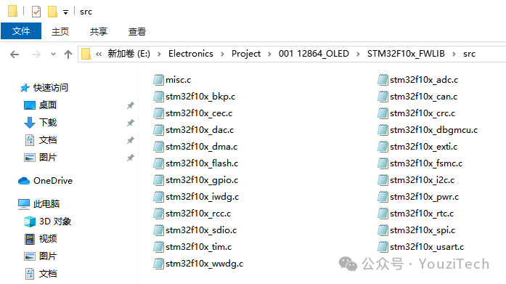The image size is (506, 284).
Task: Go back with the Back arrow
Action: (15, 54)
